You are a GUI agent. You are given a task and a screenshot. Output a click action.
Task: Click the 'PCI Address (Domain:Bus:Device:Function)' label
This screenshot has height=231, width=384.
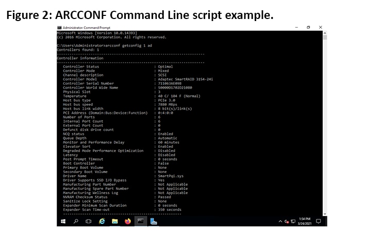point(105,113)
